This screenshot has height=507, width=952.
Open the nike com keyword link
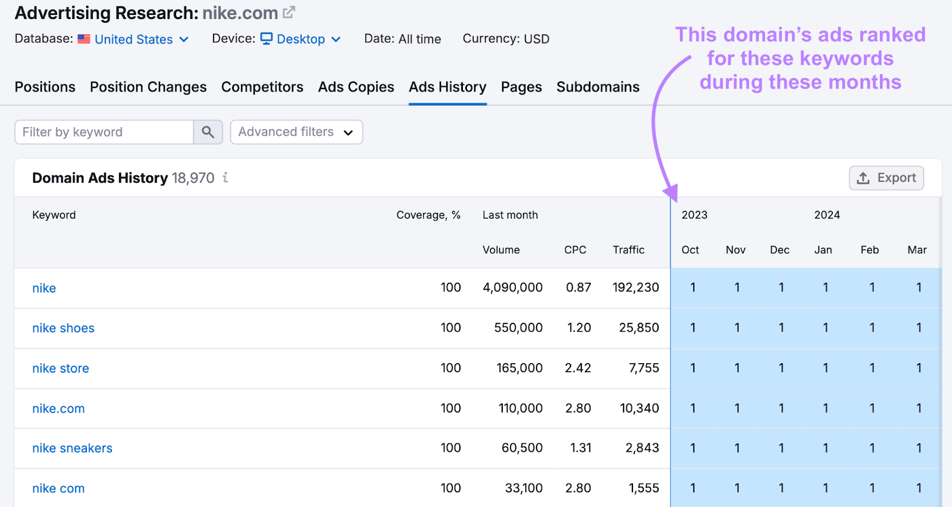coord(58,489)
